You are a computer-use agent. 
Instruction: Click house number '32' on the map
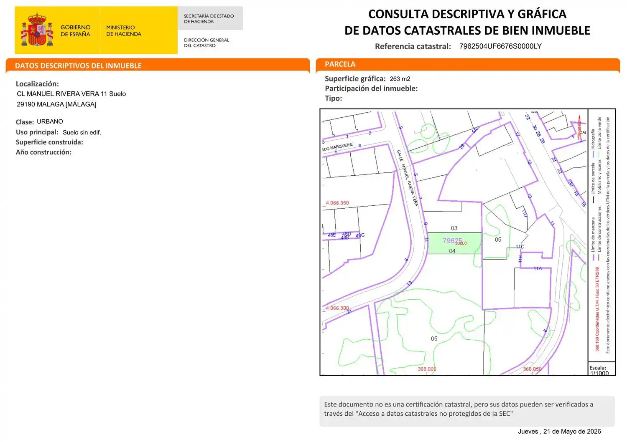point(528,117)
